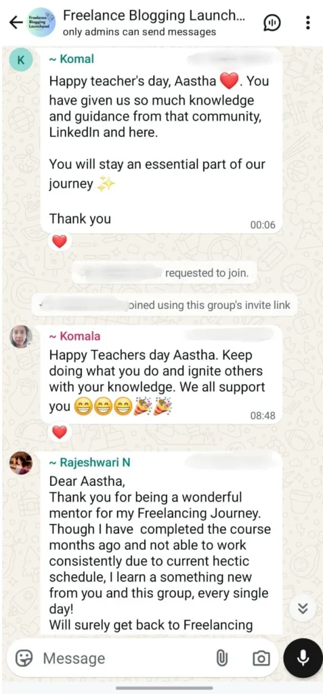Open the three-dot overflow menu
The width and height of the screenshot is (323, 694).
308,22
